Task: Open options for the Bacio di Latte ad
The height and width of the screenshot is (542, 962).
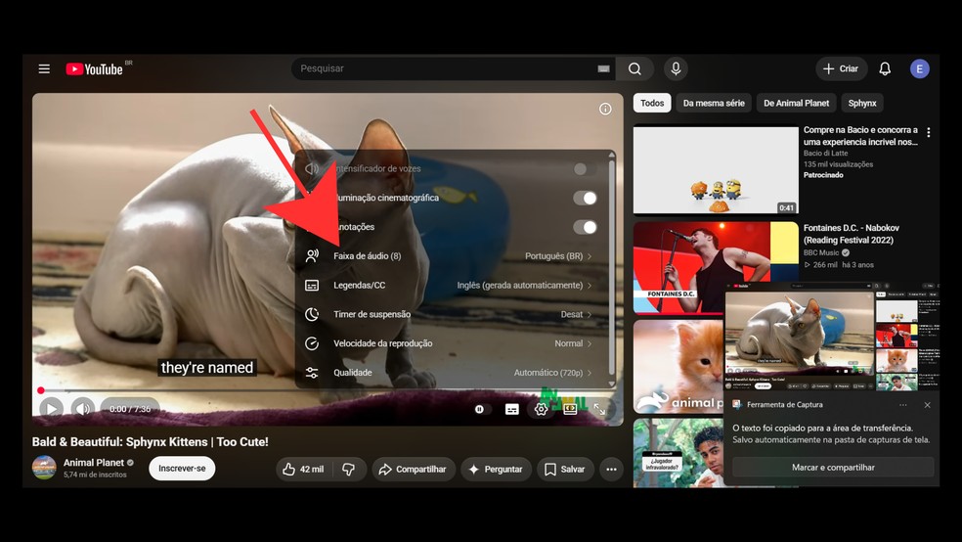Action: [928, 133]
